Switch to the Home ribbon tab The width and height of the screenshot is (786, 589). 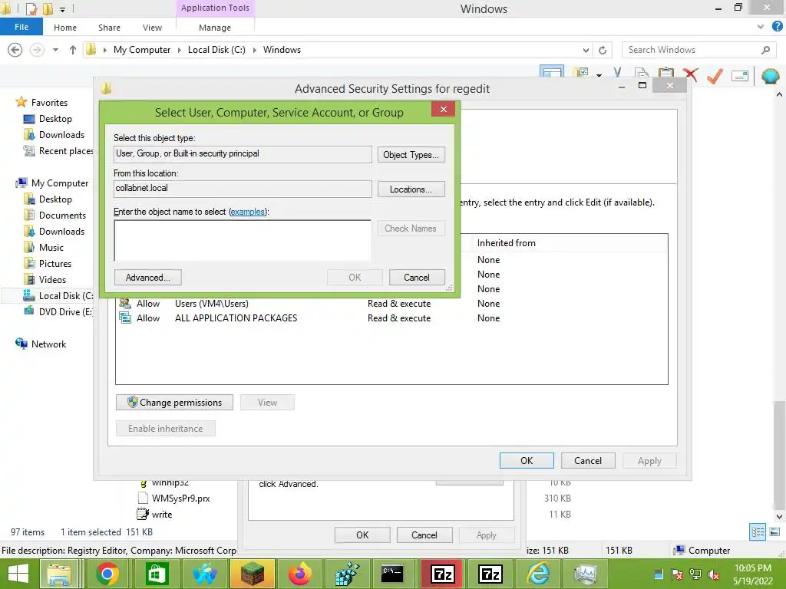click(x=65, y=28)
